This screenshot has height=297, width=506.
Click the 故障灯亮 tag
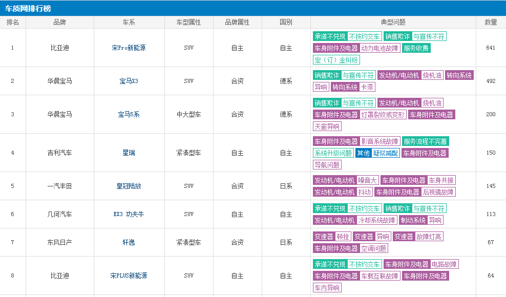[429, 237]
